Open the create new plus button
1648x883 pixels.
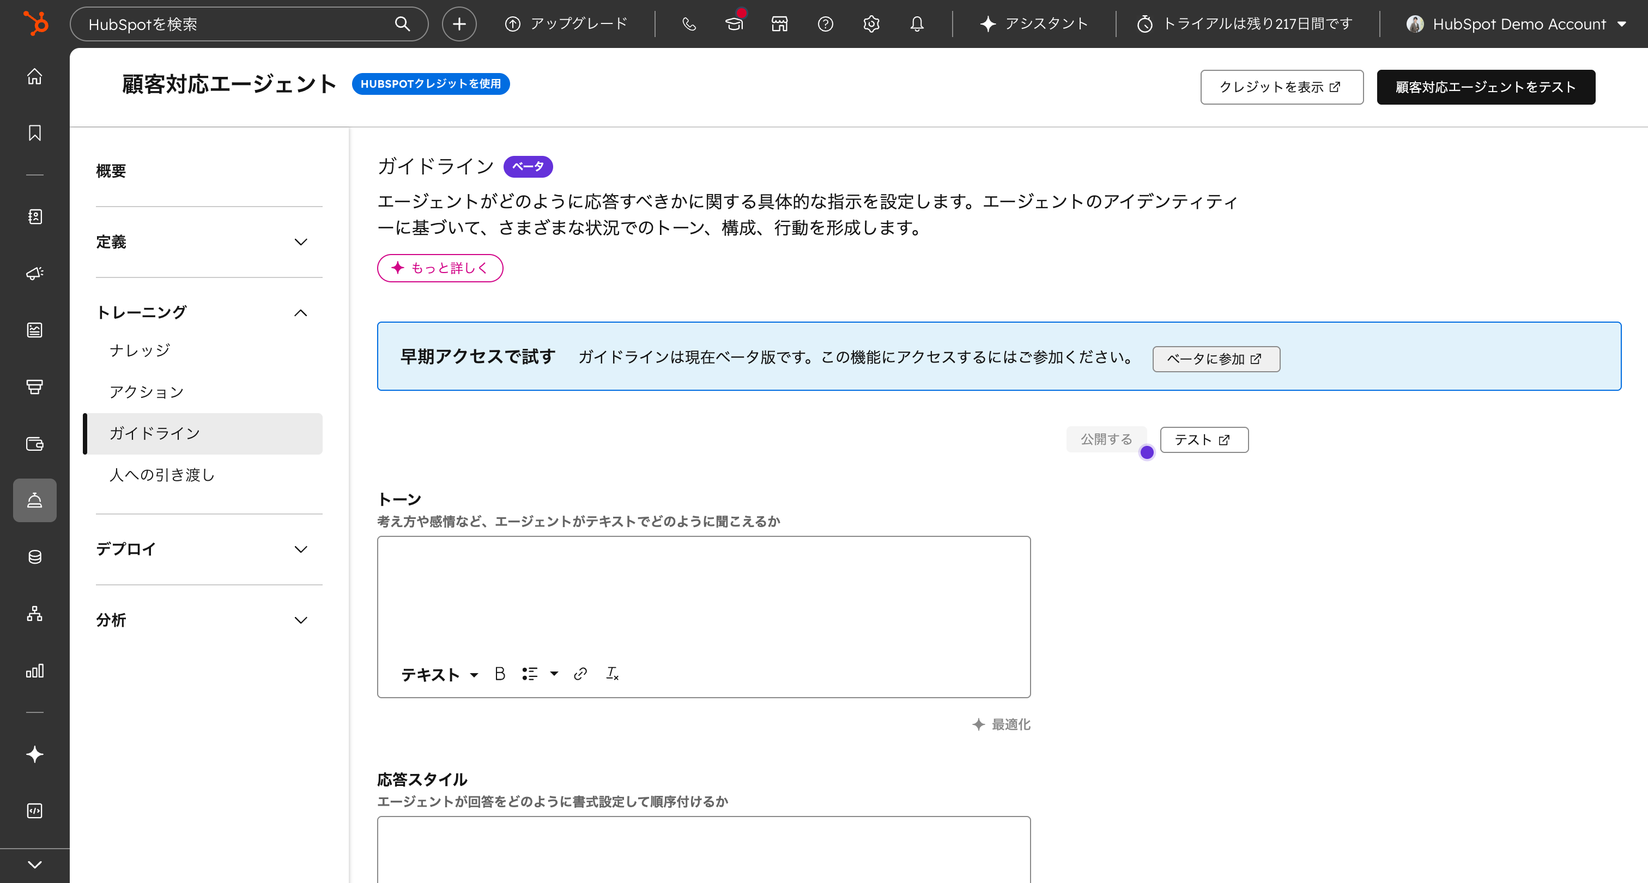(459, 23)
